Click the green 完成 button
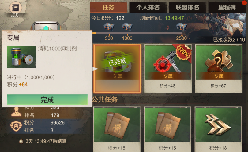 [x=47, y=100]
